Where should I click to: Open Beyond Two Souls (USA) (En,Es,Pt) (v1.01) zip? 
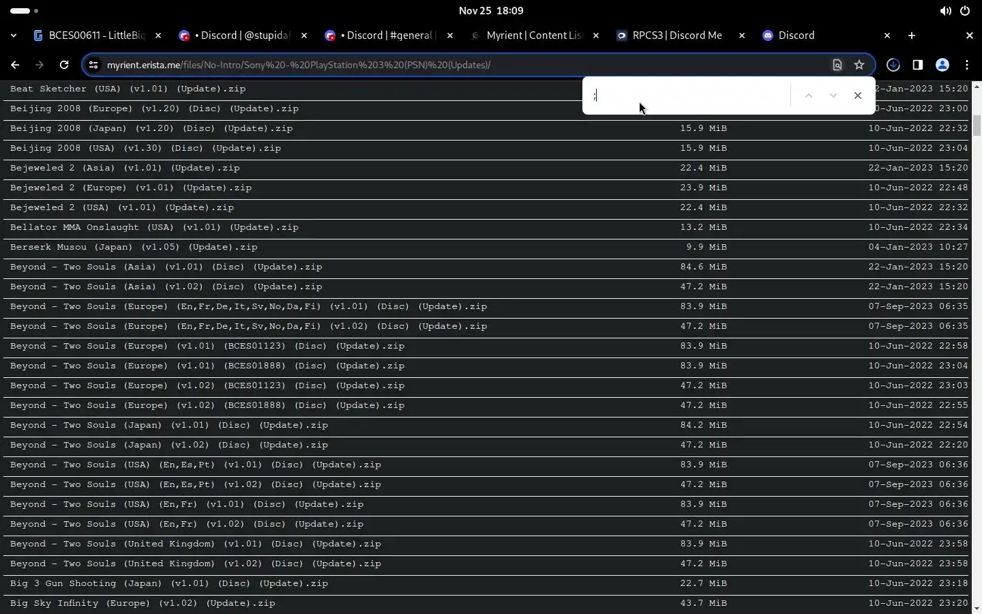[x=196, y=465]
